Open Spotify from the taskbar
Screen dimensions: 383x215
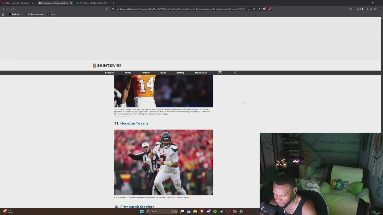(215, 211)
